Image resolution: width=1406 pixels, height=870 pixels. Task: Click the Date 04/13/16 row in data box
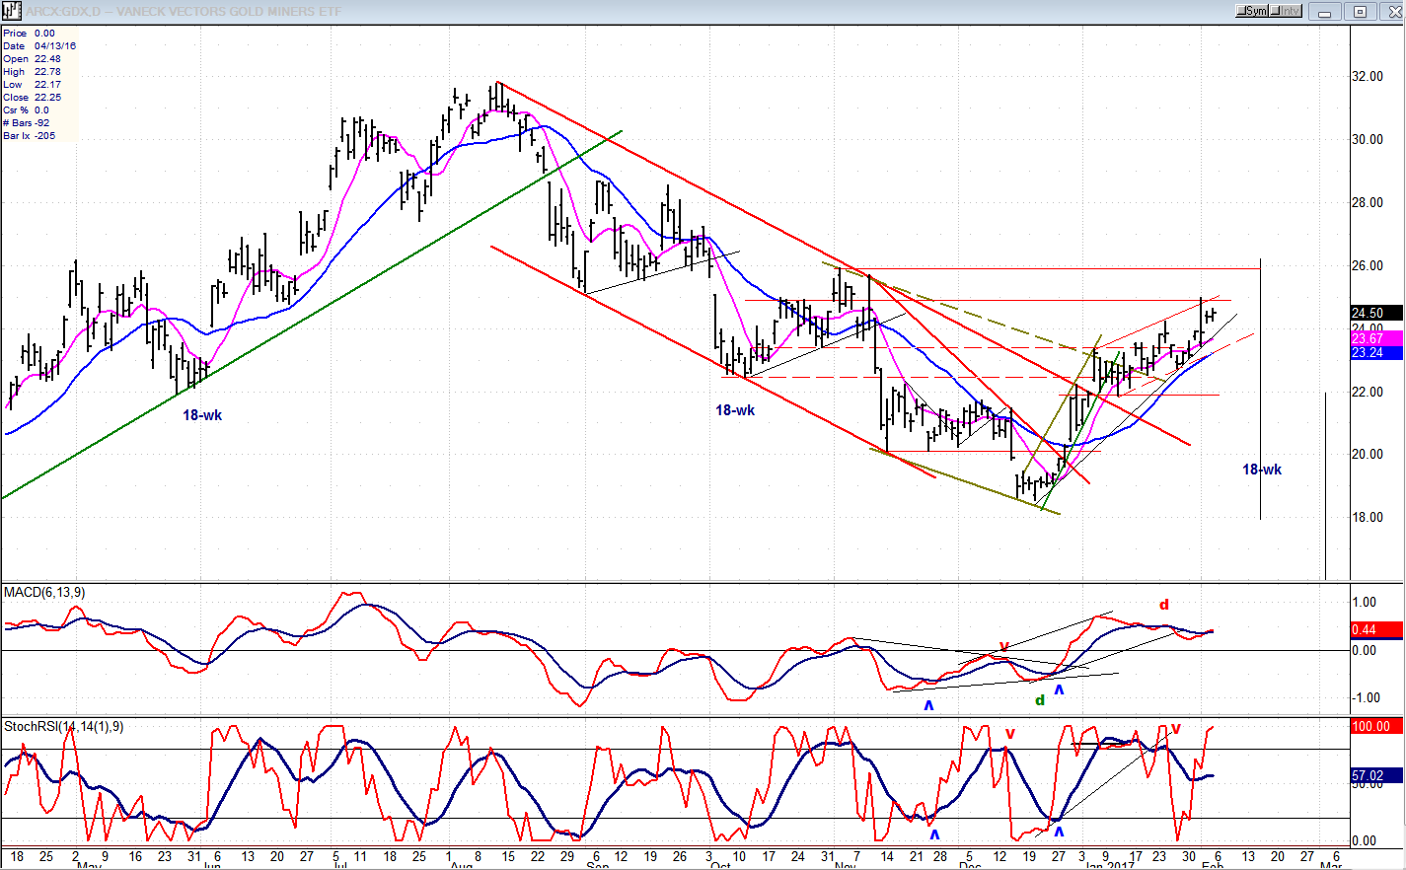(39, 46)
